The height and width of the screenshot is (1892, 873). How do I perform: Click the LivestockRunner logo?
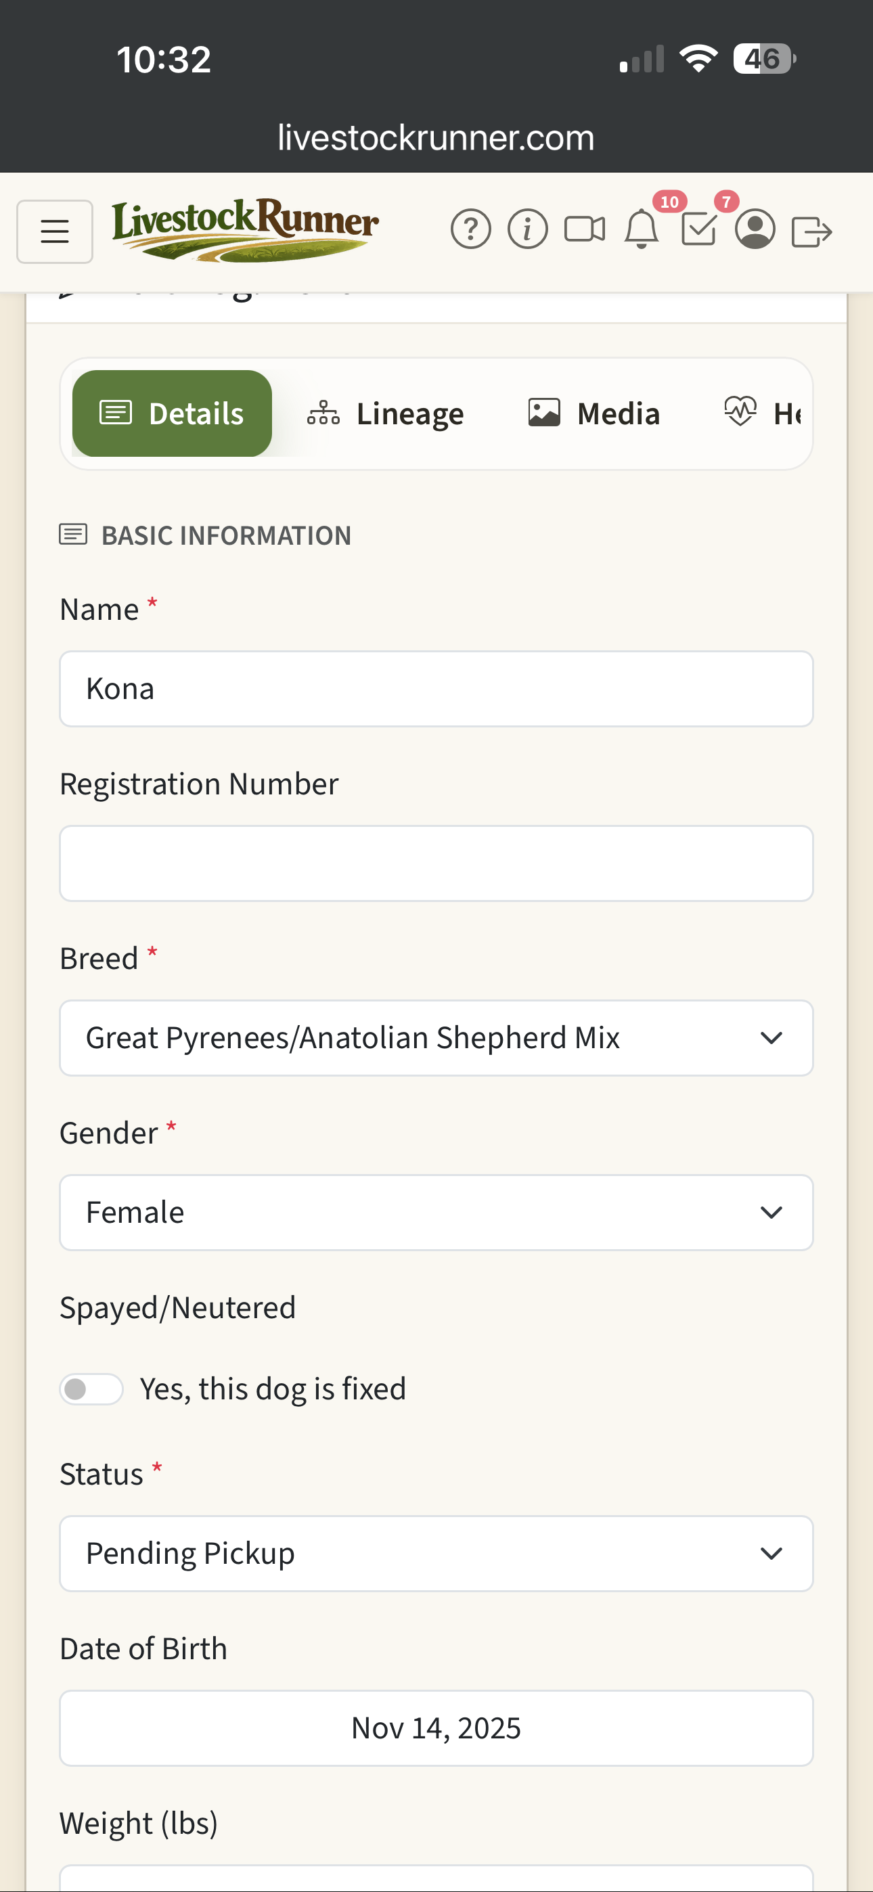point(244,230)
